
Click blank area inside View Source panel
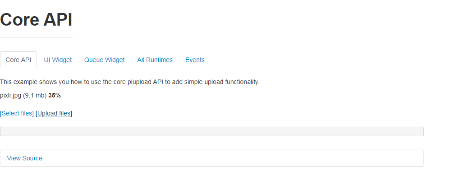pos(230,158)
